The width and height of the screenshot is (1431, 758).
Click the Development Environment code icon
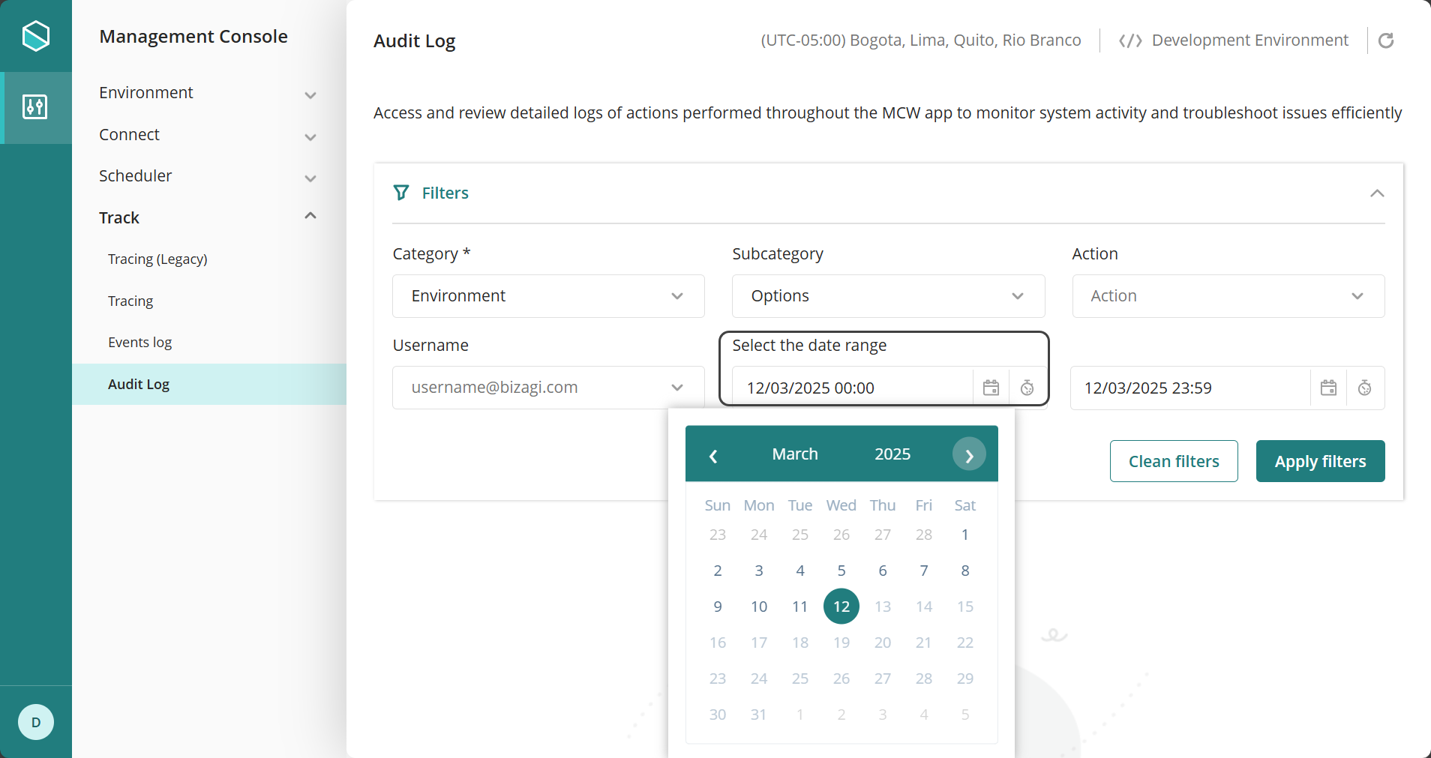point(1130,40)
